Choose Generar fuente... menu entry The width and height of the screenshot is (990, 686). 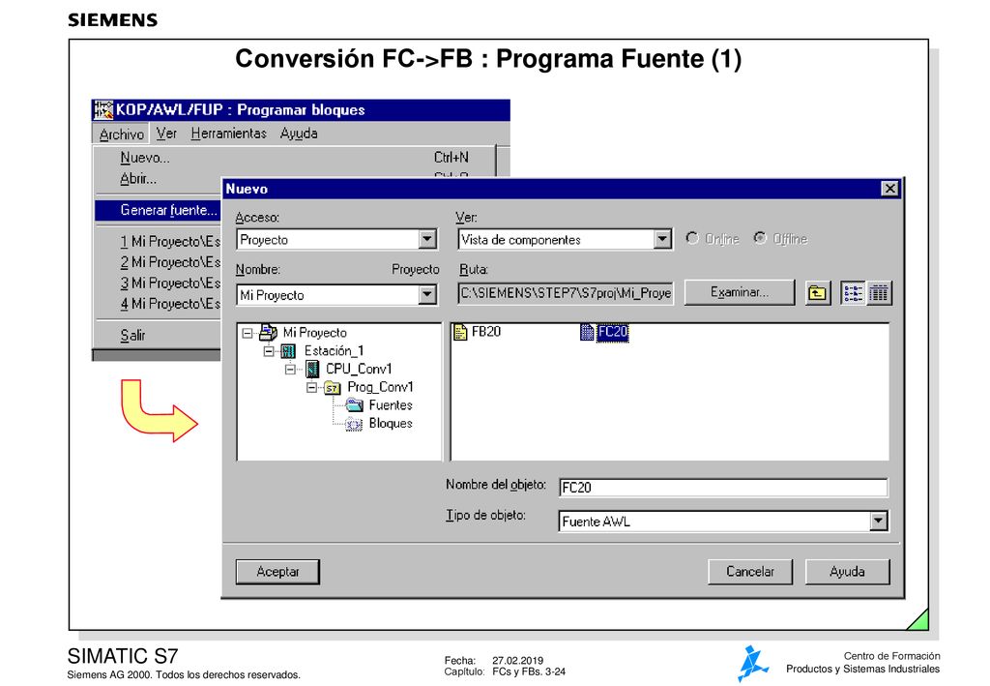pyautogui.click(x=159, y=210)
